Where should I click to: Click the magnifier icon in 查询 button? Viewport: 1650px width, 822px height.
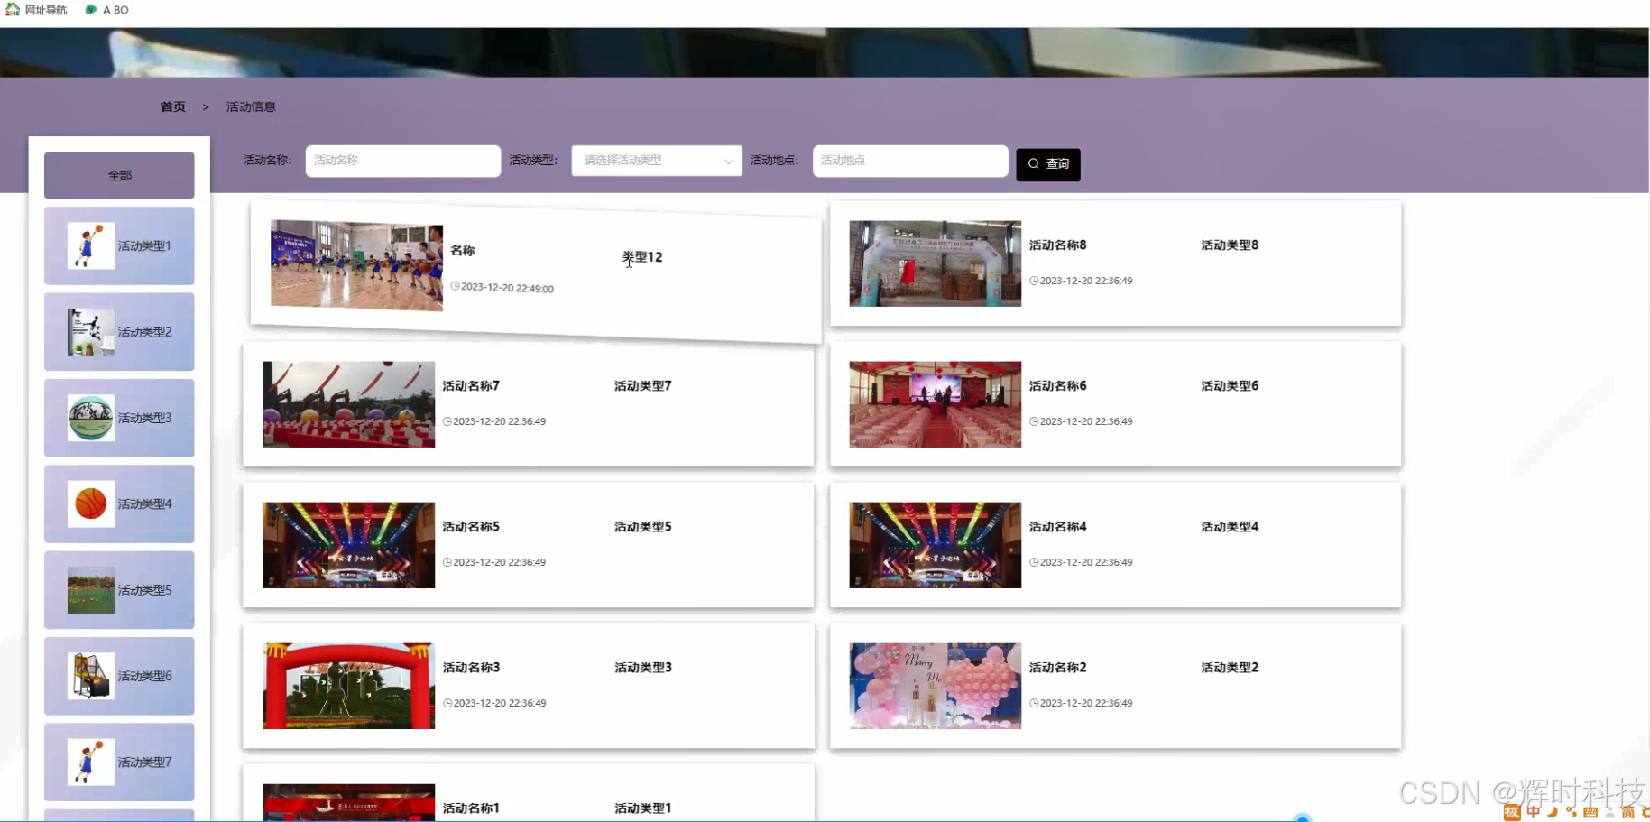[x=1034, y=164]
